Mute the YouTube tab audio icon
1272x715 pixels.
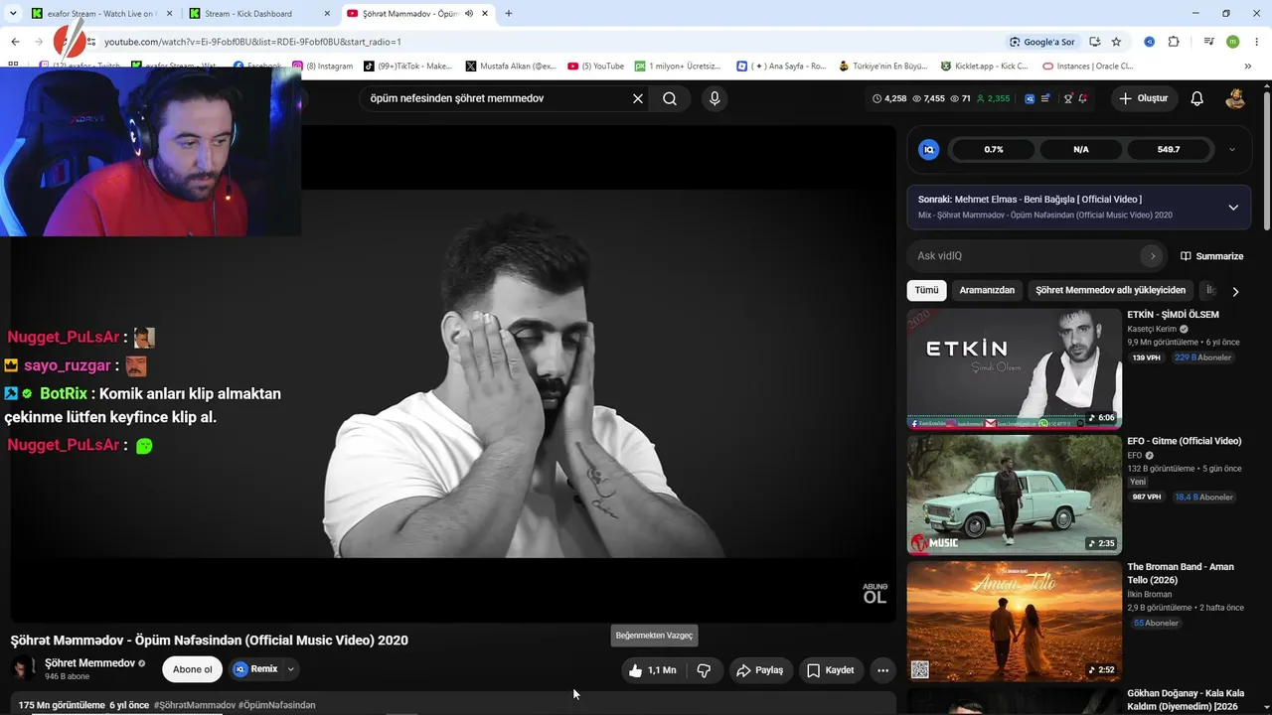coord(469,14)
